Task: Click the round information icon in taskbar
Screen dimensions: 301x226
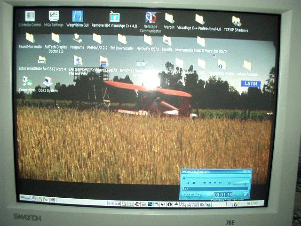Action: (169, 204)
